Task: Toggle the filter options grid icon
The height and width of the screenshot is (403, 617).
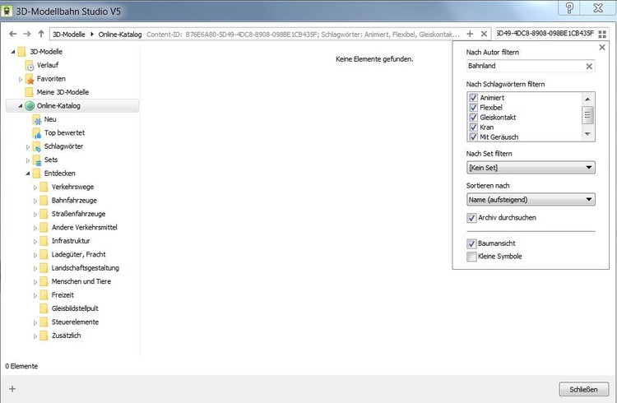Action: 602,35
